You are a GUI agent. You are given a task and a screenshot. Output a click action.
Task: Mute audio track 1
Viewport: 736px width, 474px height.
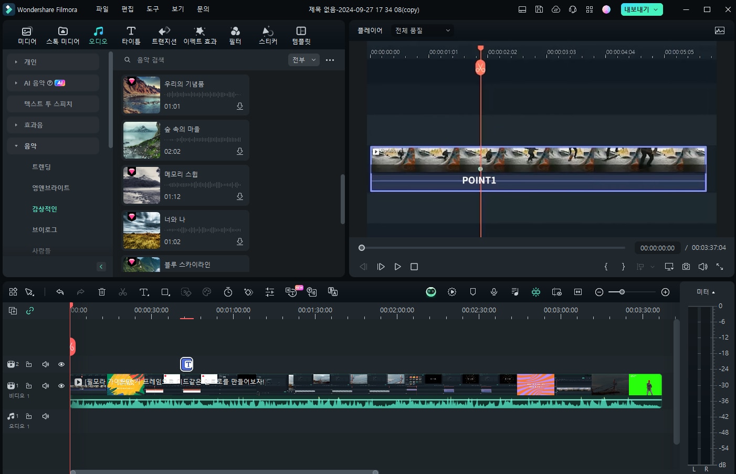coord(46,416)
